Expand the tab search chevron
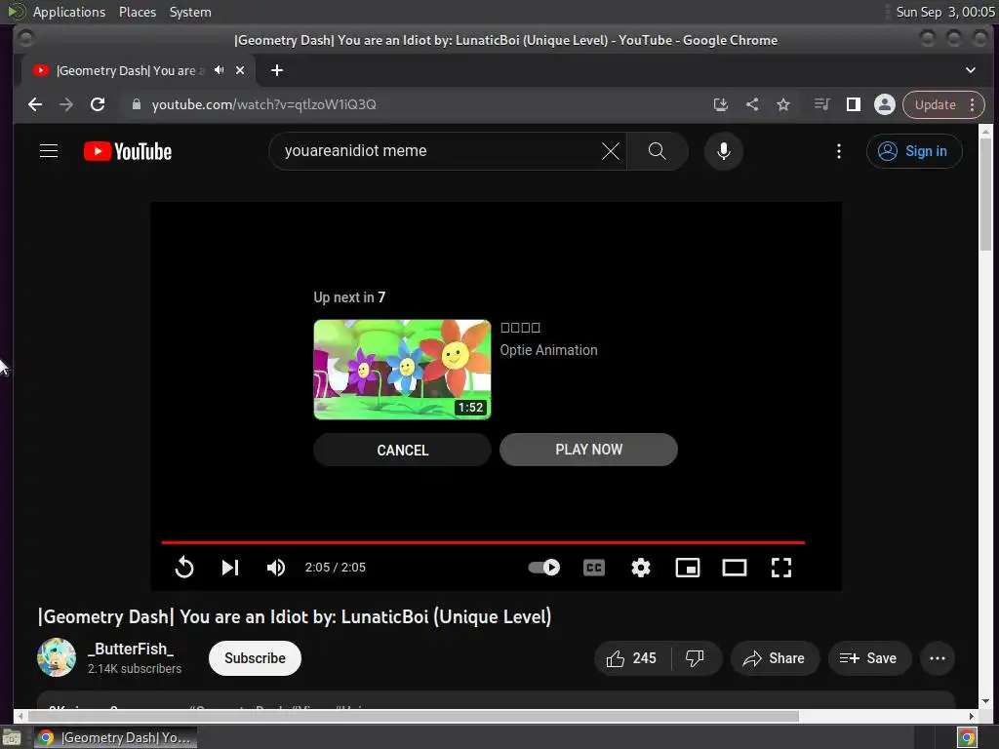Viewport: 999px width, 749px height. pos(971,70)
